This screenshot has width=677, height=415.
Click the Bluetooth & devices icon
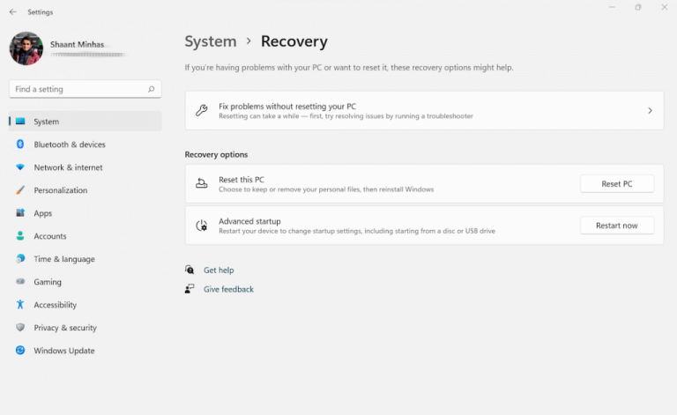pyautogui.click(x=19, y=145)
